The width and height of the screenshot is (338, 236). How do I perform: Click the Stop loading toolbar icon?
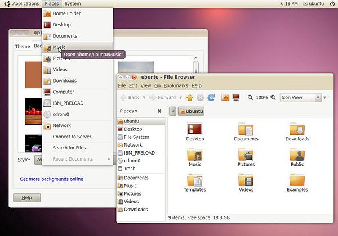pos(200,97)
